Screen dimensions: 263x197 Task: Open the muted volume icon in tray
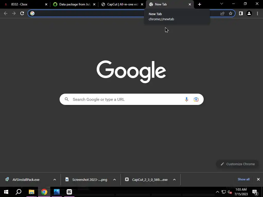coord(230,192)
